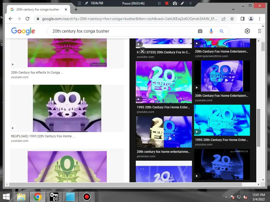
Task: Open the green-purple 1995 20th Century Fox thumbnail
Action: click(164, 82)
